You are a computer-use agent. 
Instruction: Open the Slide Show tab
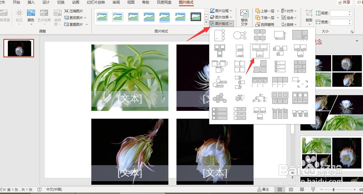(x=96, y=3)
